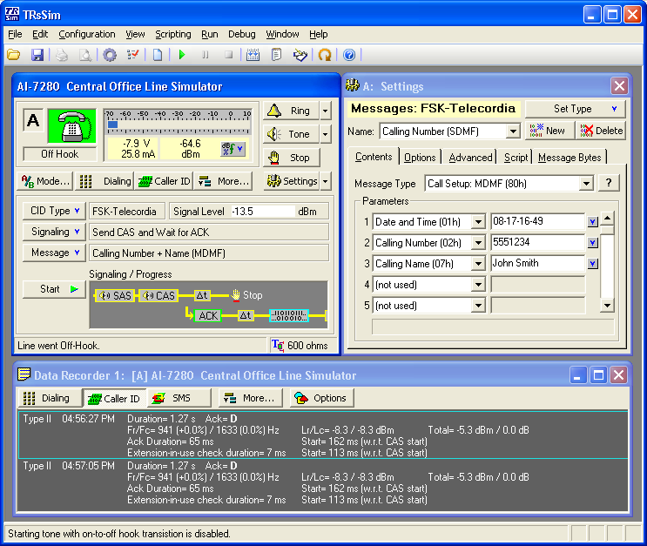Image resolution: width=647 pixels, height=546 pixels.
Task: Open parameter 1 Date and Time dropdown
Action: pyautogui.click(x=478, y=221)
